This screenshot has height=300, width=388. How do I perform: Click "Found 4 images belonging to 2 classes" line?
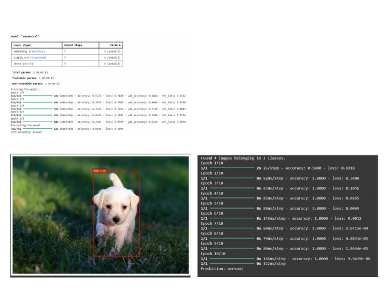(x=243, y=158)
